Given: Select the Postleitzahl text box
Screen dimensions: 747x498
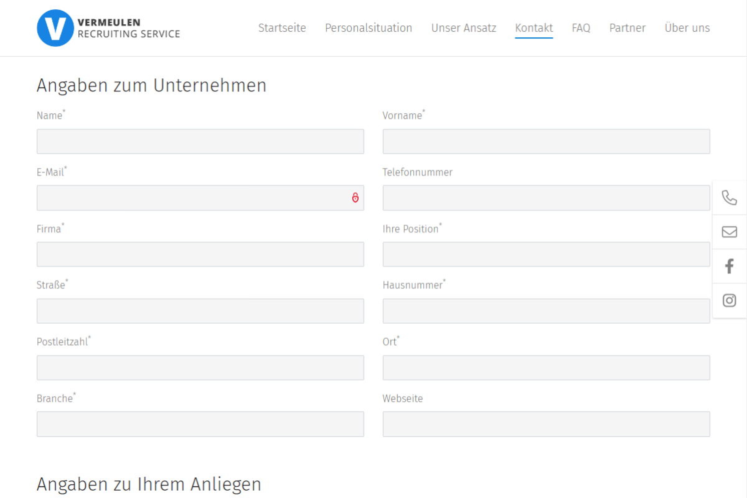Looking at the screenshot, I should 200,368.
